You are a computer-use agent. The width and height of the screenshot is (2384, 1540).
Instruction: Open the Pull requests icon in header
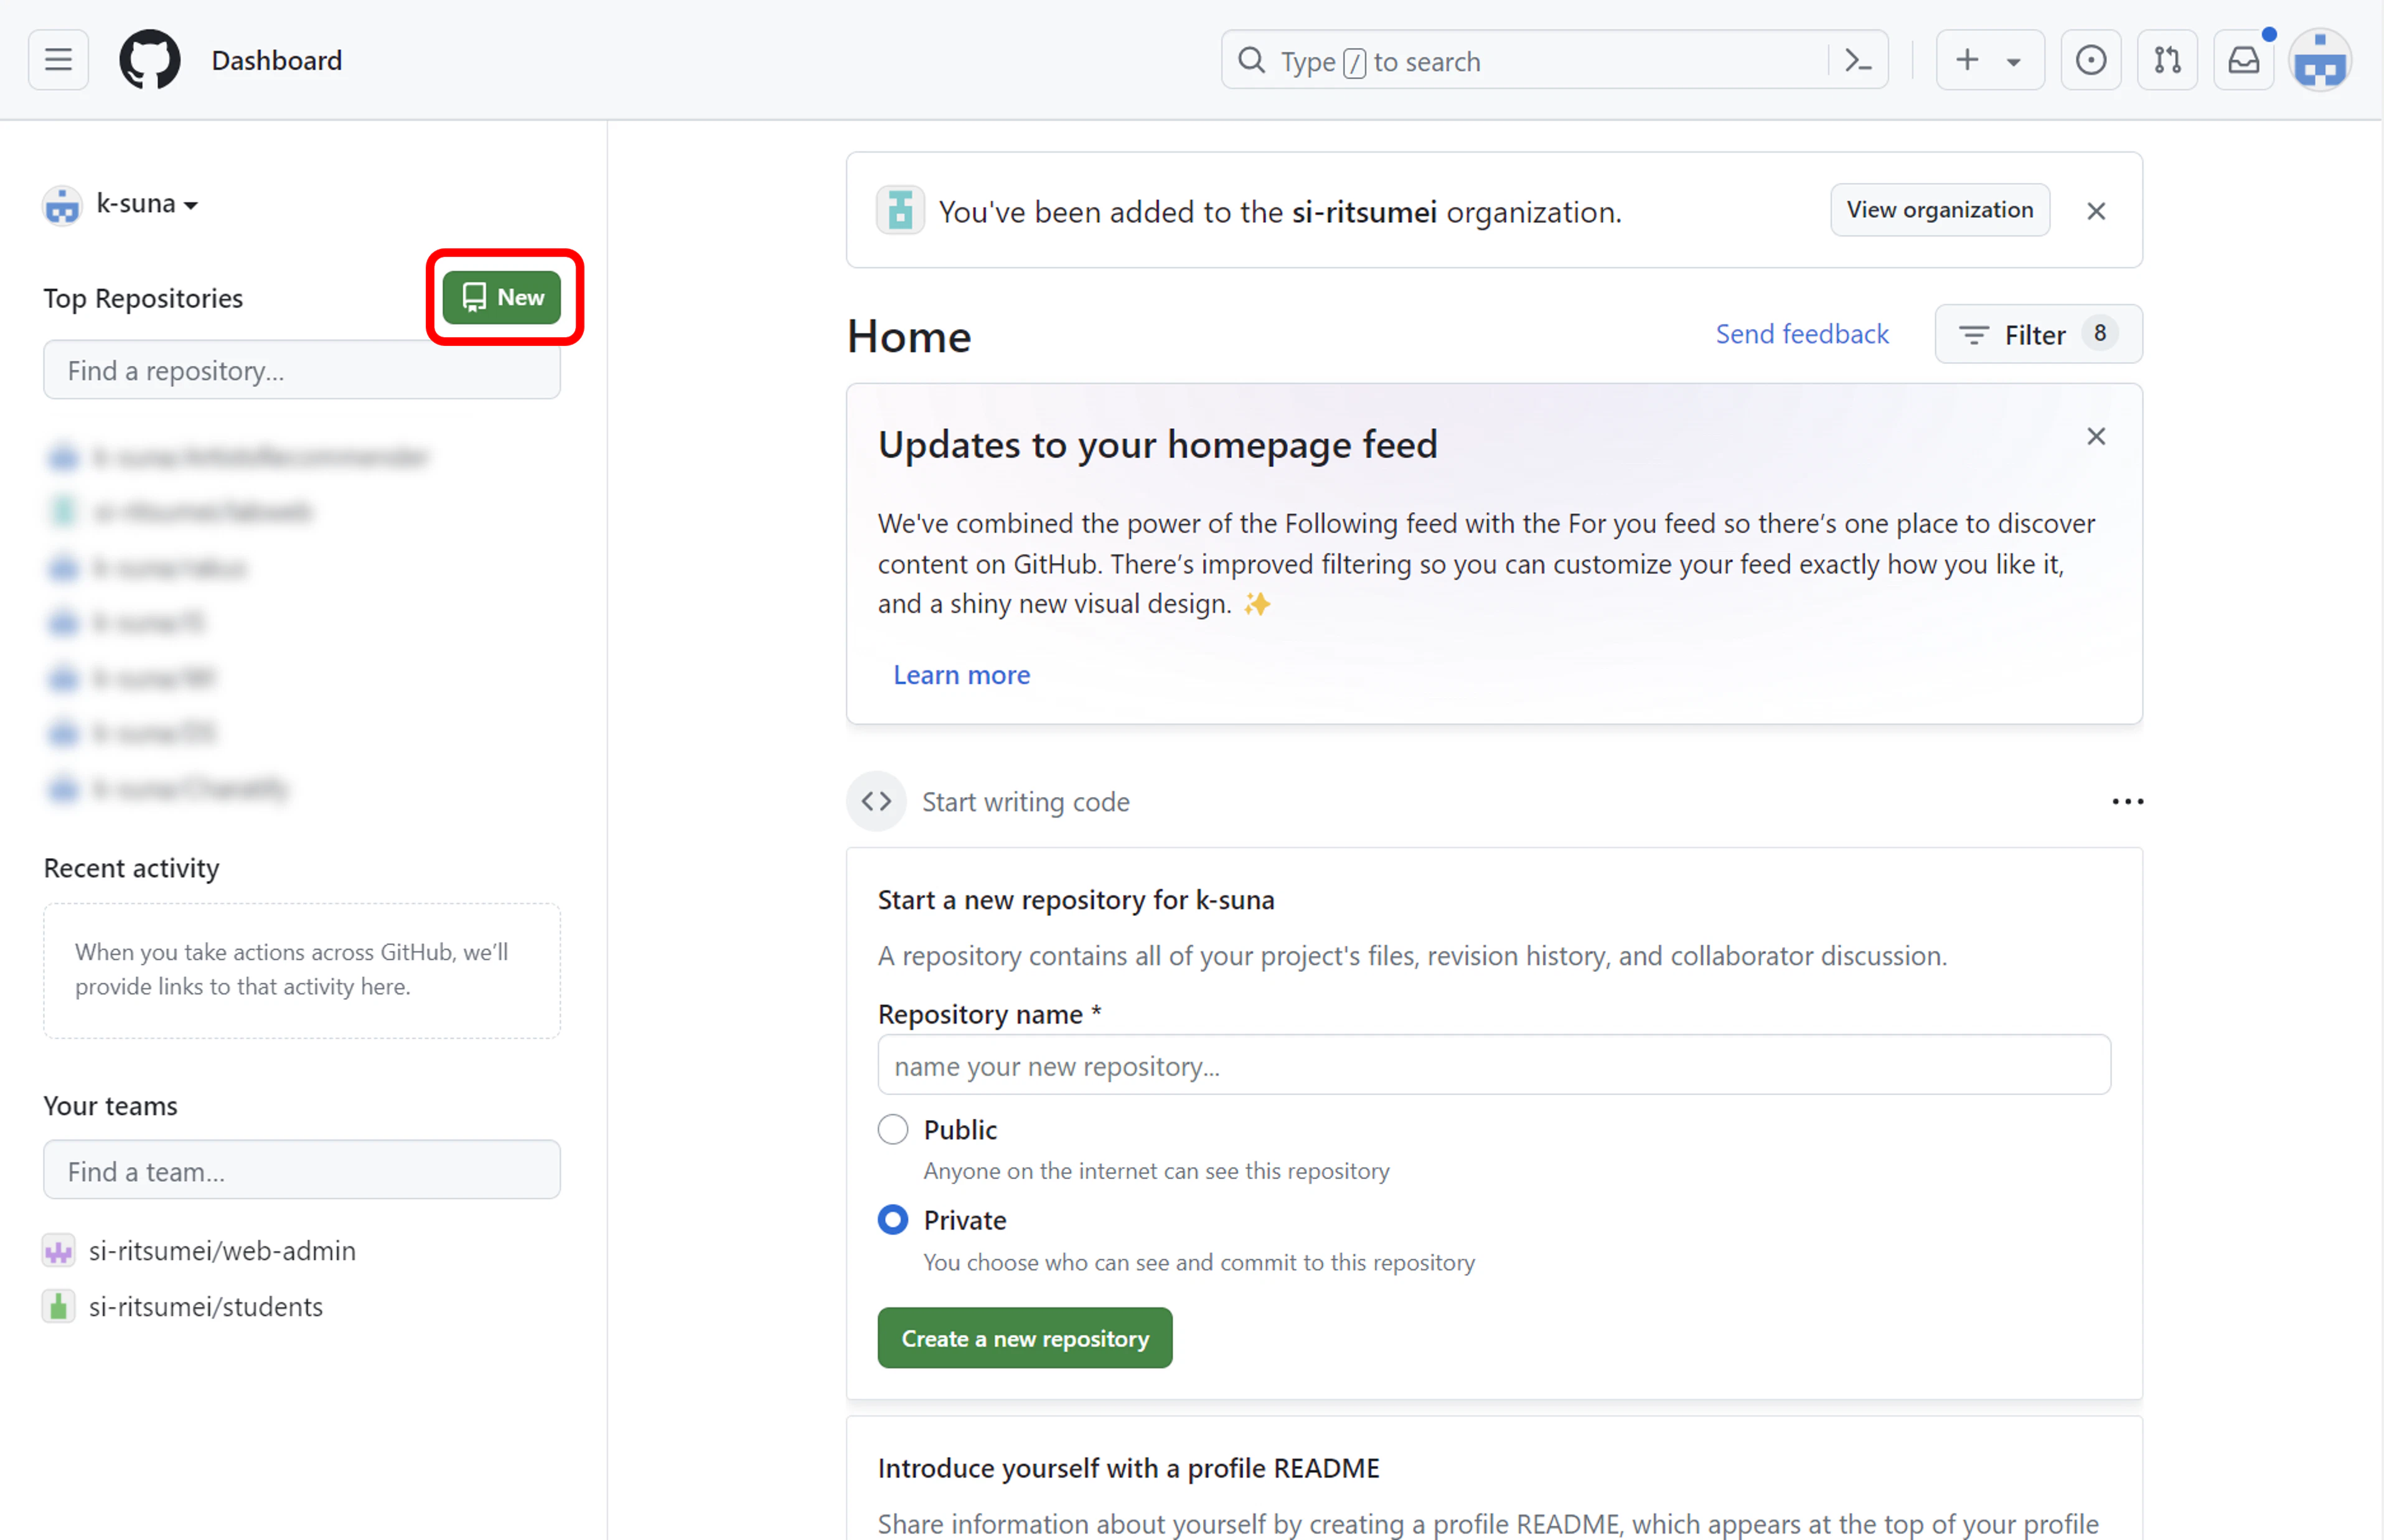[2167, 60]
